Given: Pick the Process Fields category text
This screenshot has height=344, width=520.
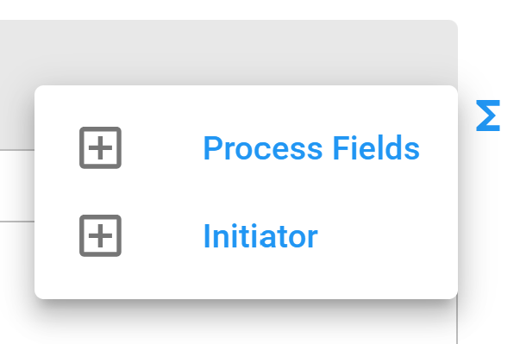Looking at the screenshot, I should coord(311,148).
